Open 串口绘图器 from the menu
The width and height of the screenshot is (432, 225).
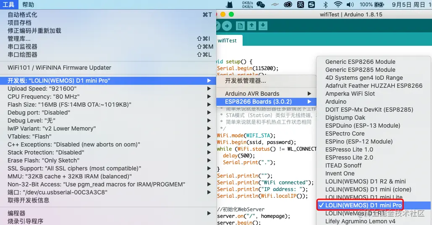pyautogui.click(x=108, y=55)
